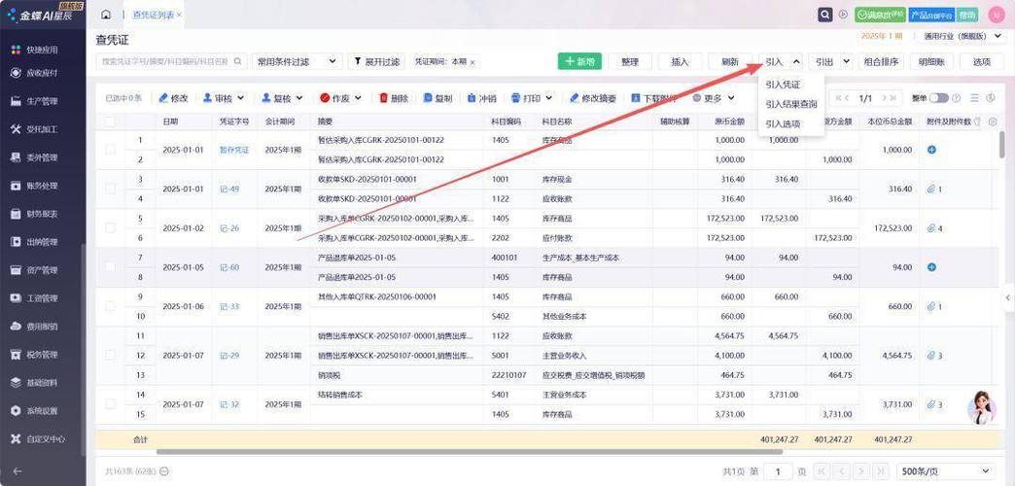Open voucher link 记-49
1015x486 pixels.
click(x=229, y=189)
